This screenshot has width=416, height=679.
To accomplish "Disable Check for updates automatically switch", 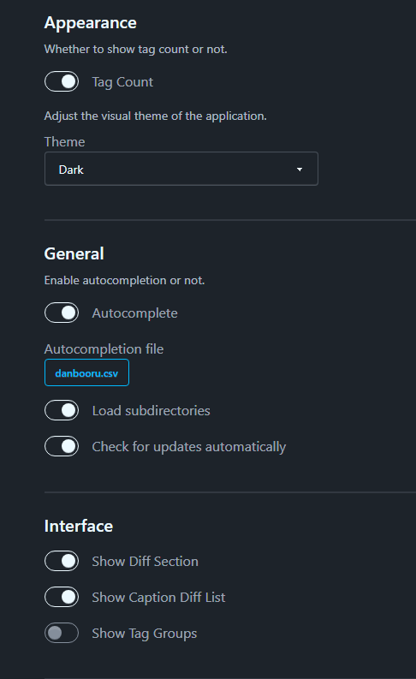I will point(62,446).
